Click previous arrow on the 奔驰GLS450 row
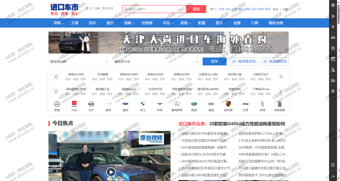Screen dimensions: 340x181 [x=56, y=77]
